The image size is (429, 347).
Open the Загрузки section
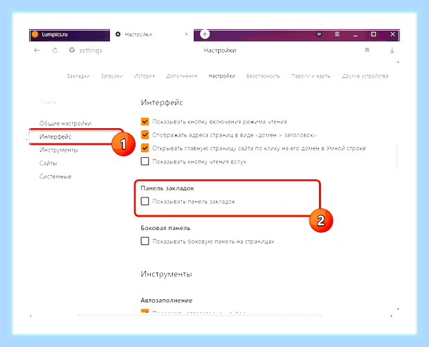click(x=111, y=76)
